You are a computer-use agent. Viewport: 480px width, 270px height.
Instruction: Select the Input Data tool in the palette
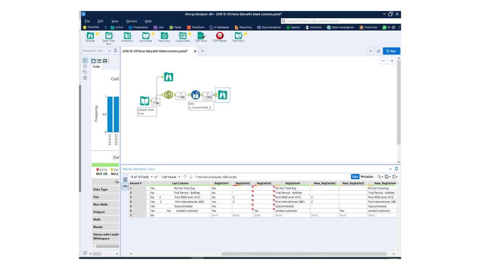coord(146,37)
